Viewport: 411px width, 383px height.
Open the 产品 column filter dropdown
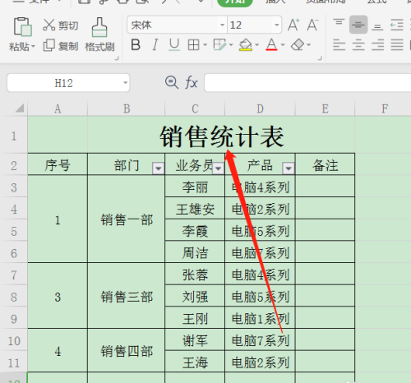click(x=289, y=168)
